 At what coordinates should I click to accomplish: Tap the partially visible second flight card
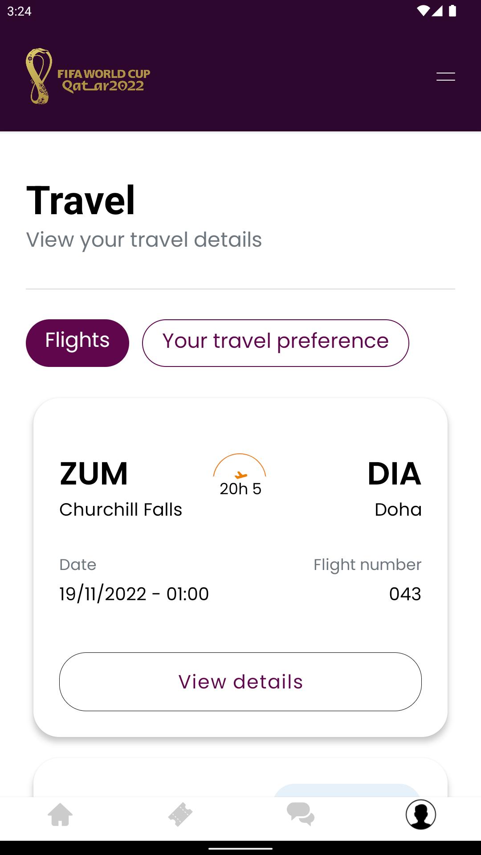tap(240, 778)
